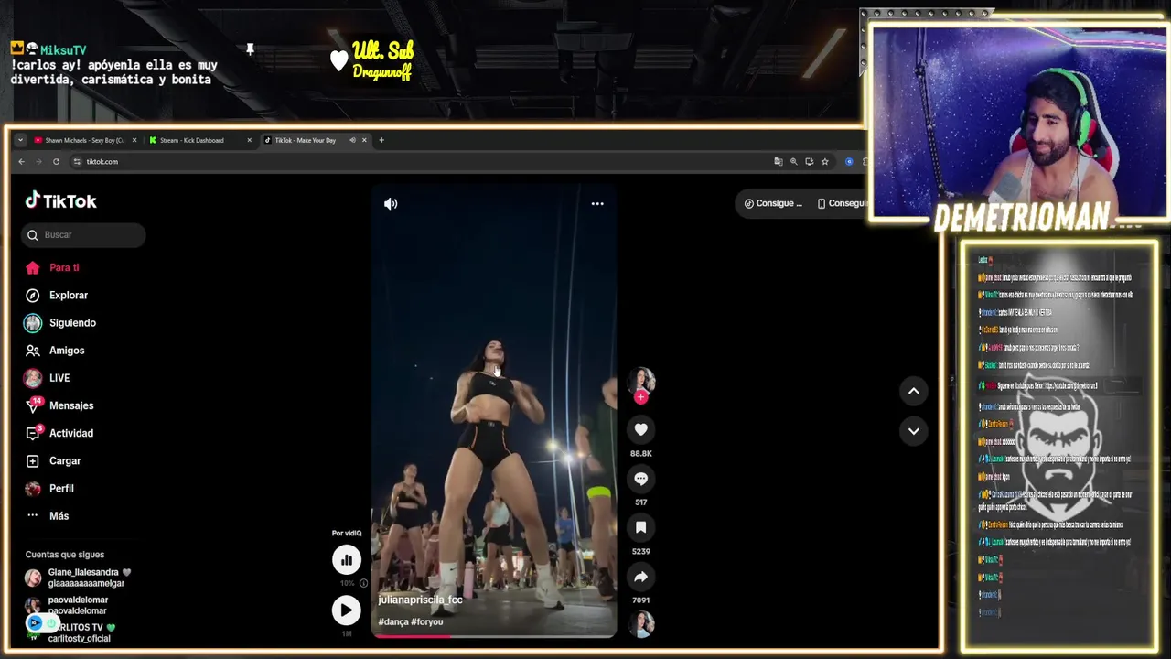Click second Consegui... phone button

841,203
